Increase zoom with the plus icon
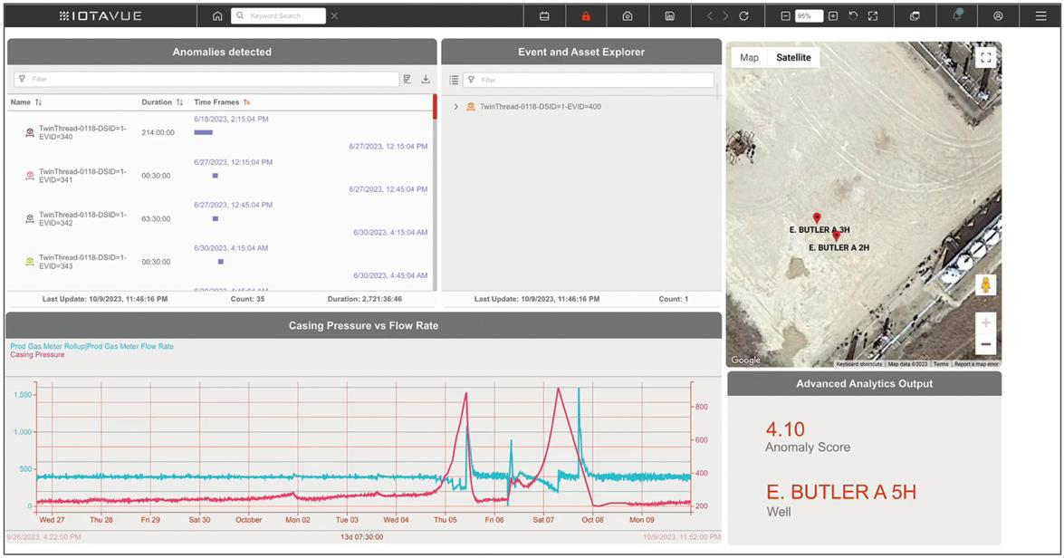Viewport: 1064px width, 558px height. click(x=833, y=16)
